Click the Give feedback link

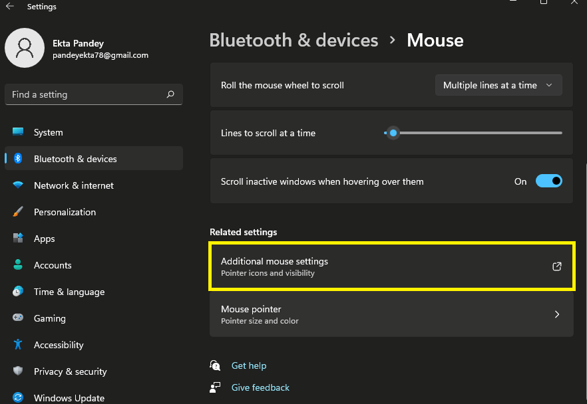[x=260, y=387]
